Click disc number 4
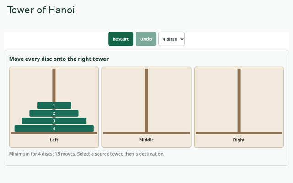Viewport: 293px width, 183px height. tap(54, 129)
